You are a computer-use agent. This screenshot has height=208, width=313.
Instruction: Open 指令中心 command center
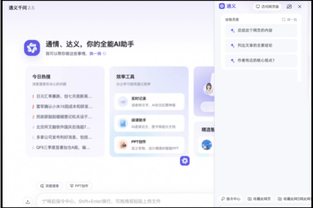point(231,199)
